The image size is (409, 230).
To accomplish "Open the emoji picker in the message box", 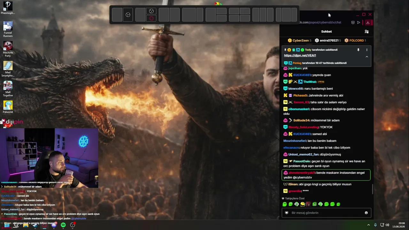I will click(366, 213).
